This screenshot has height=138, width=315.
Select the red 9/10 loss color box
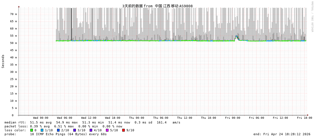click(x=123, y=130)
